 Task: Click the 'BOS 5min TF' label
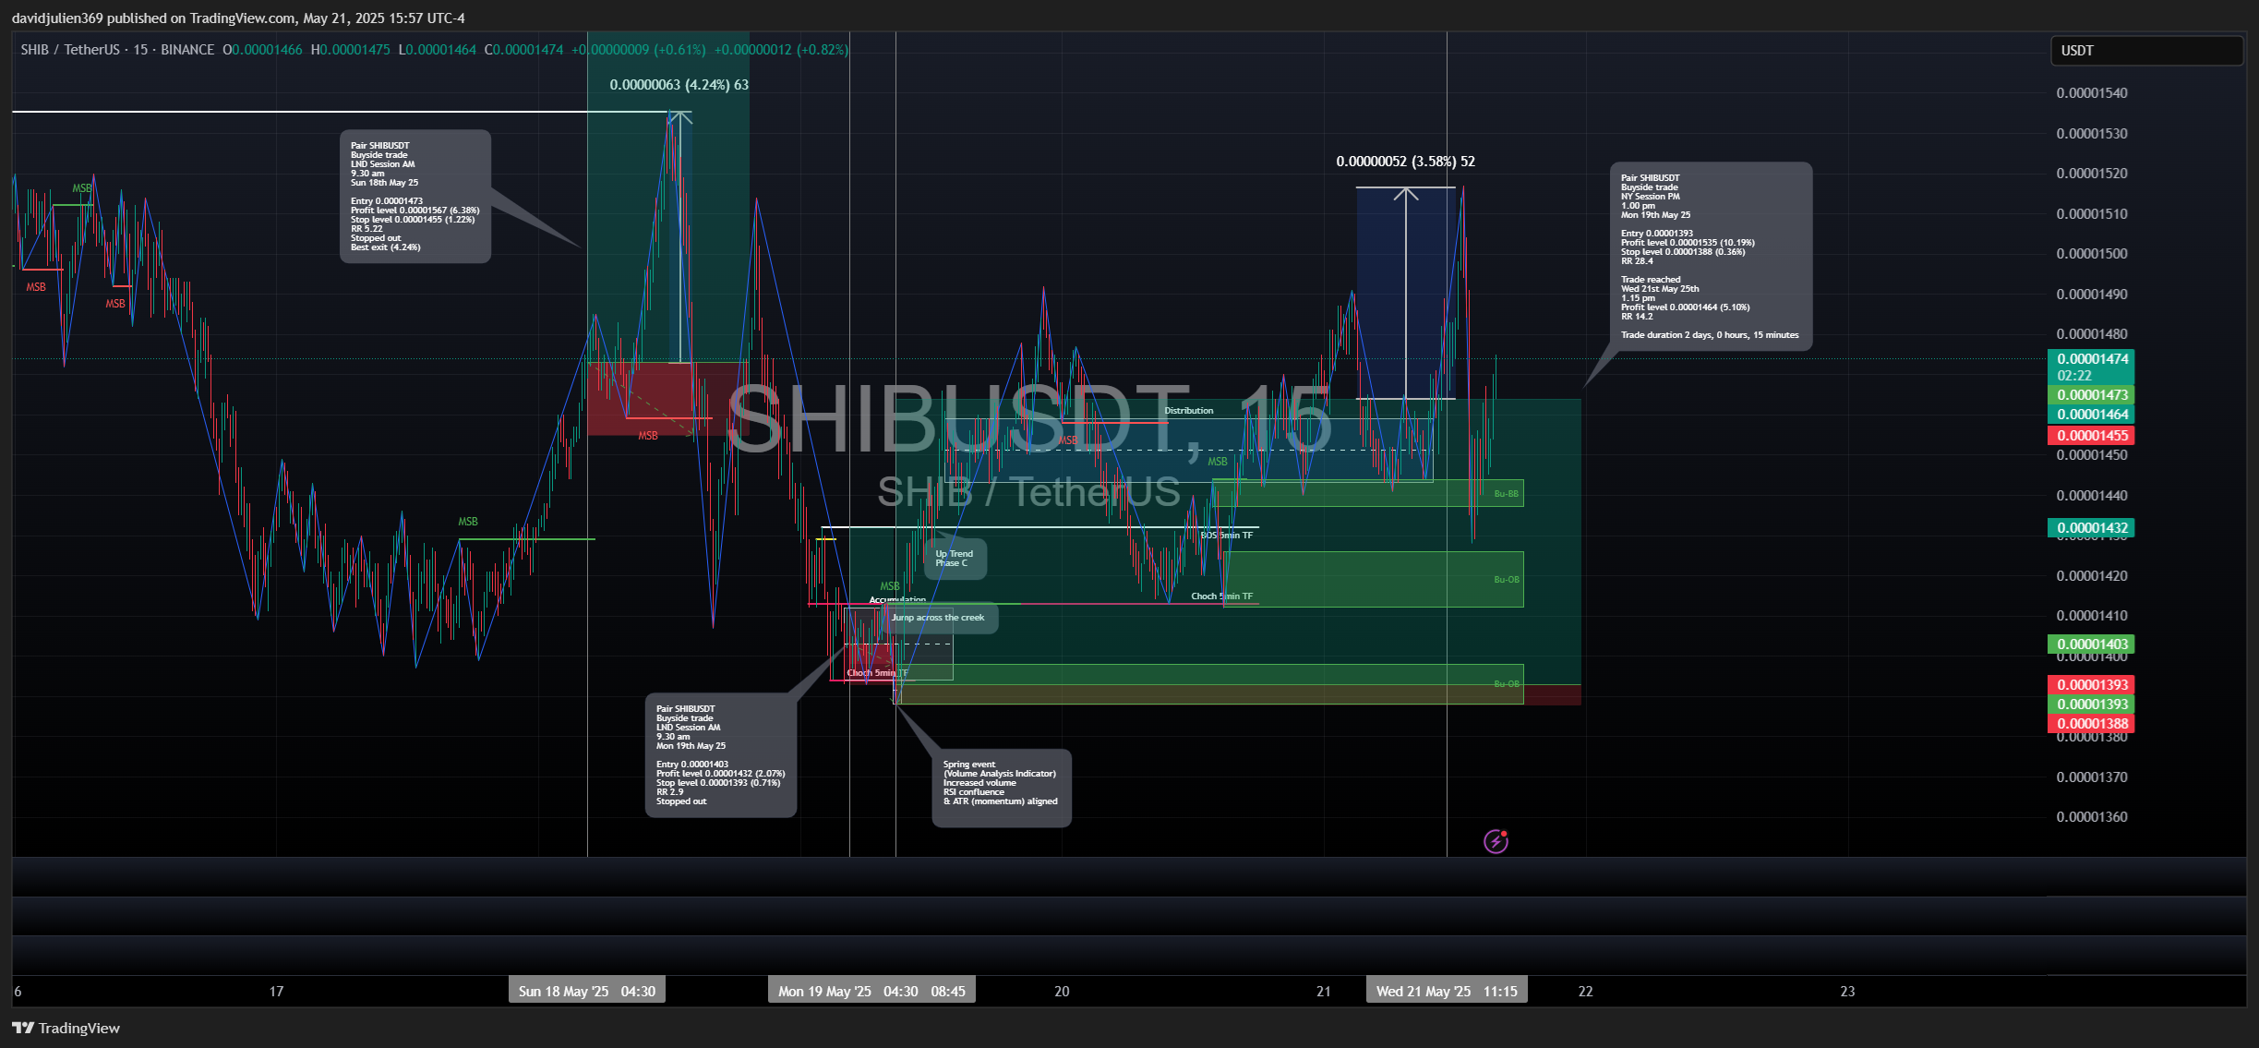[1227, 536]
